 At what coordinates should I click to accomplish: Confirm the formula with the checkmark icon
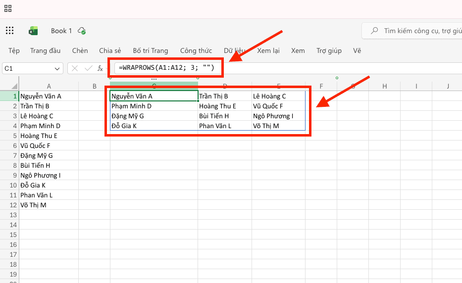pos(88,68)
